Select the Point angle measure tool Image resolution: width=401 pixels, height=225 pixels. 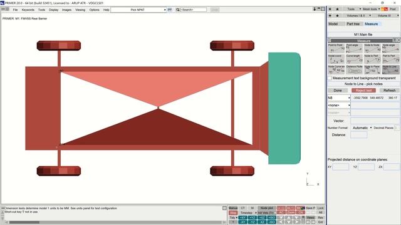pyautogui.click(x=354, y=49)
